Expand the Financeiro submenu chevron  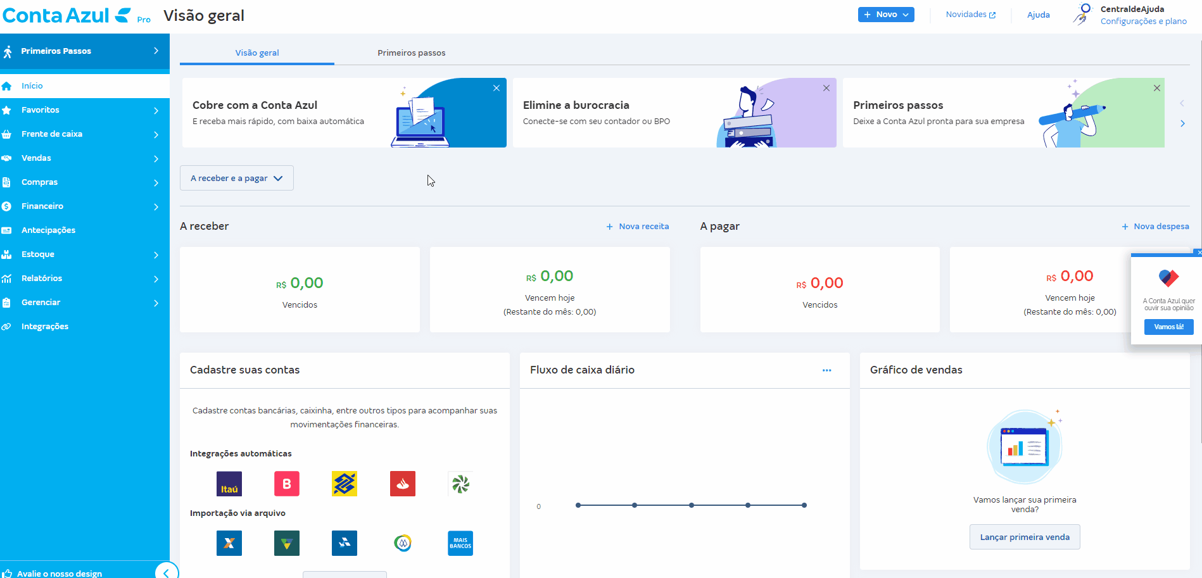coord(156,206)
